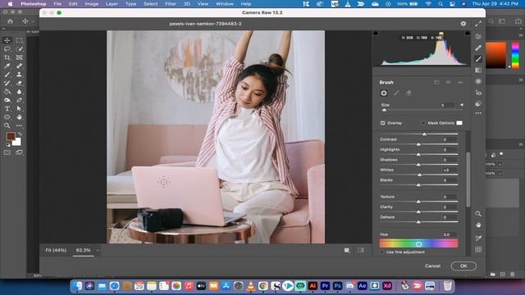Cancel the Camera Raw dialog
Image resolution: width=525 pixels, height=295 pixels.
coord(432,265)
